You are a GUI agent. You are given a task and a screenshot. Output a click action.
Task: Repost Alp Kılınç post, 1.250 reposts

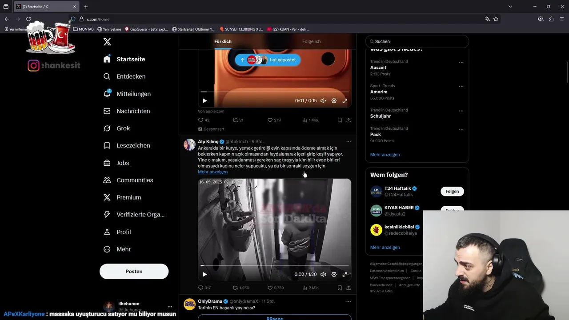(241, 288)
